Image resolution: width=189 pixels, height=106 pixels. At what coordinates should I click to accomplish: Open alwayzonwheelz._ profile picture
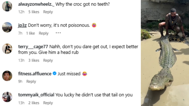coord(7,6)
